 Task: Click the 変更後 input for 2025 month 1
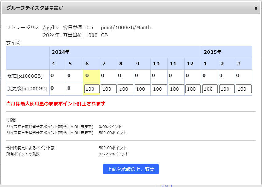coord(210,89)
